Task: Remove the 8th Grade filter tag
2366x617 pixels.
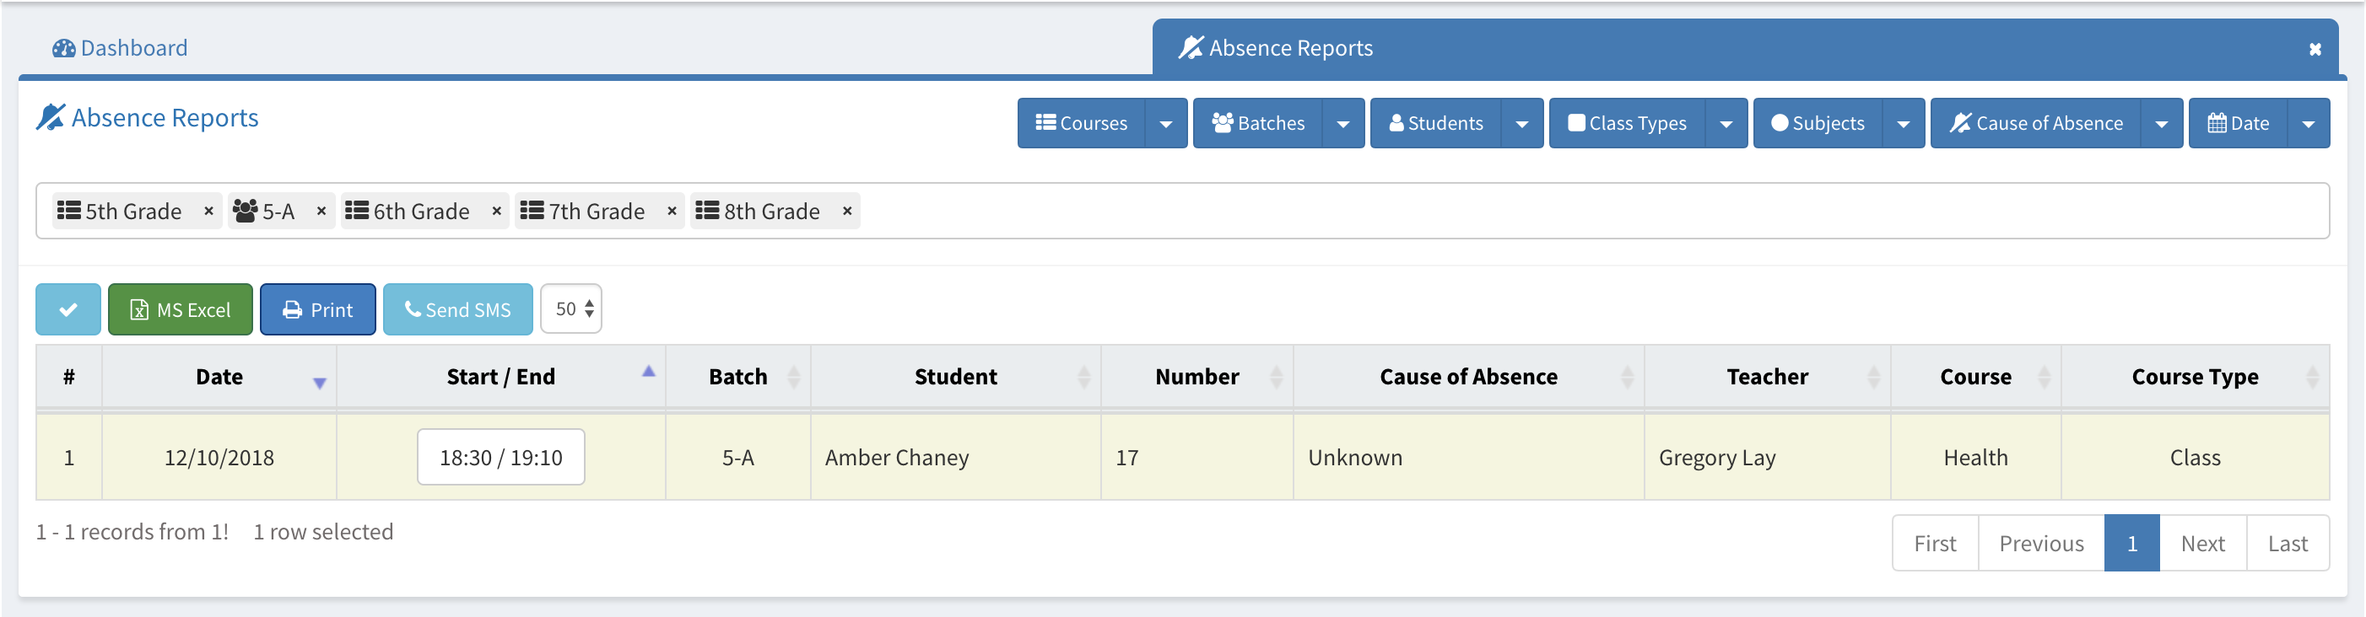Action: (847, 212)
